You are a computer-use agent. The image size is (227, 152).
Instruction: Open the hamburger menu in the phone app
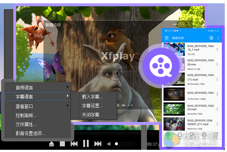tap(167, 38)
